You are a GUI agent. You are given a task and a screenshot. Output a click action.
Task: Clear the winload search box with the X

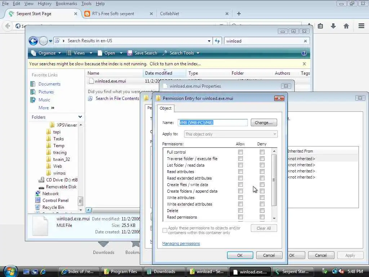(x=305, y=41)
